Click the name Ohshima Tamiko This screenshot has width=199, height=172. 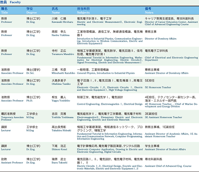point(61,84)
